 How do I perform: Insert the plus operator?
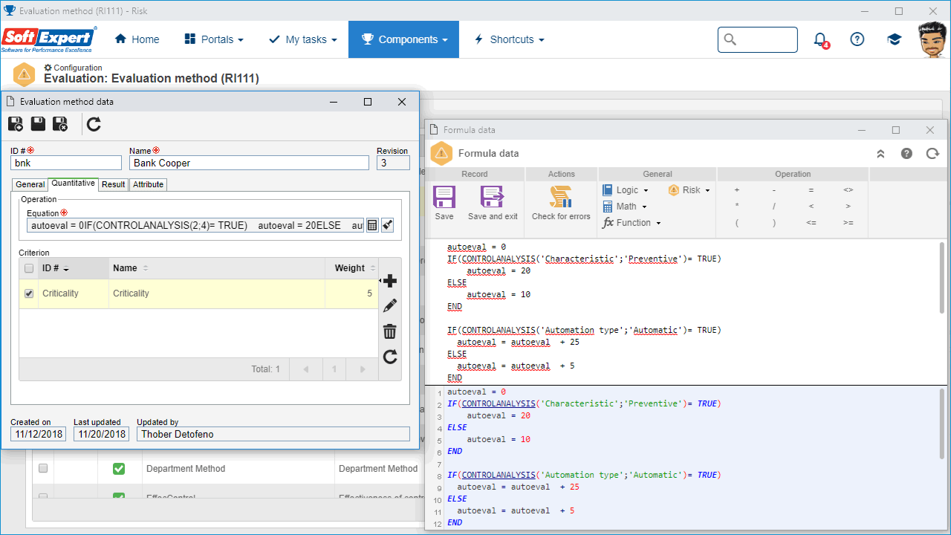[x=737, y=190]
